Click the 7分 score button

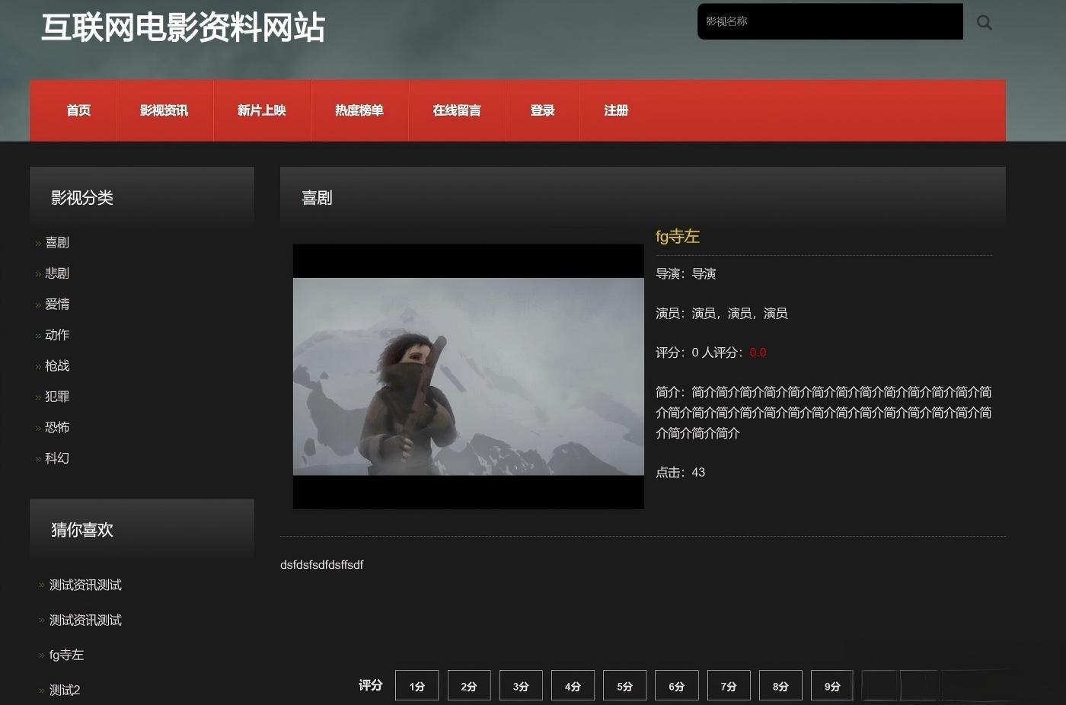(x=729, y=686)
